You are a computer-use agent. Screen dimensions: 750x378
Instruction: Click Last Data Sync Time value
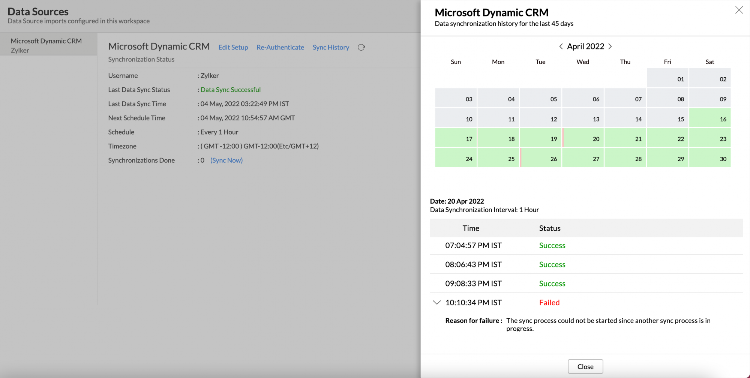point(245,104)
